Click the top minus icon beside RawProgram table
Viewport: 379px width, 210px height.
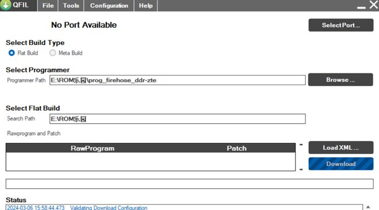point(301,144)
